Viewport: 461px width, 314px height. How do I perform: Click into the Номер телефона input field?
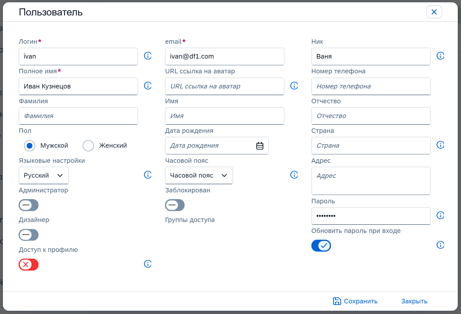coord(371,86)
